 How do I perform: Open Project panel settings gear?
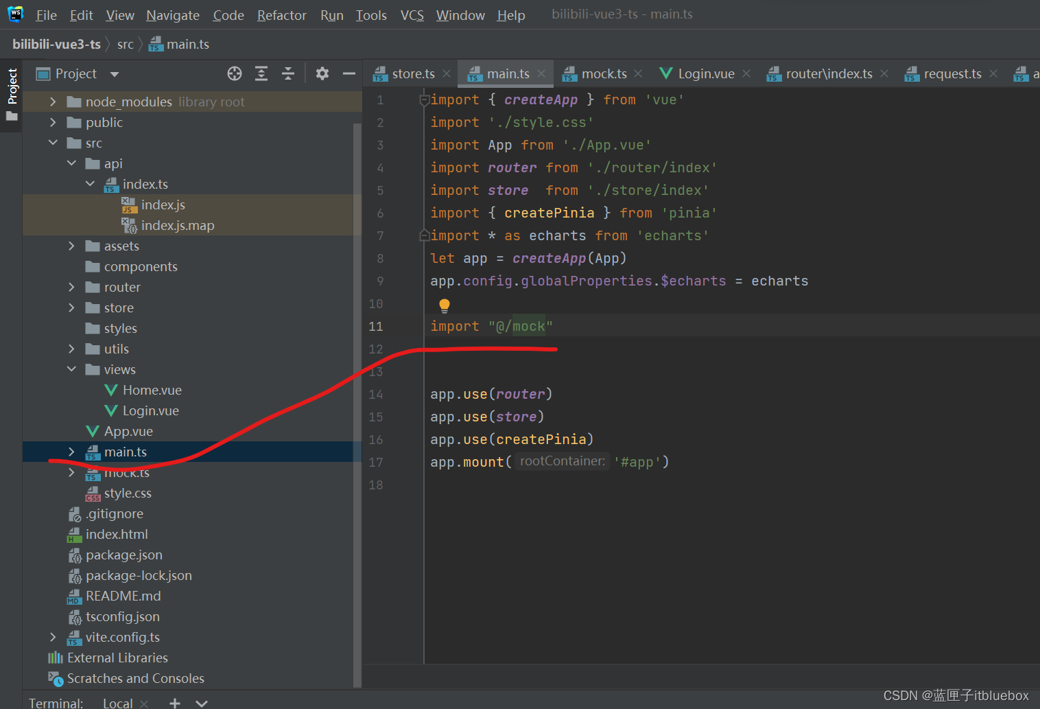coord(322,73)
